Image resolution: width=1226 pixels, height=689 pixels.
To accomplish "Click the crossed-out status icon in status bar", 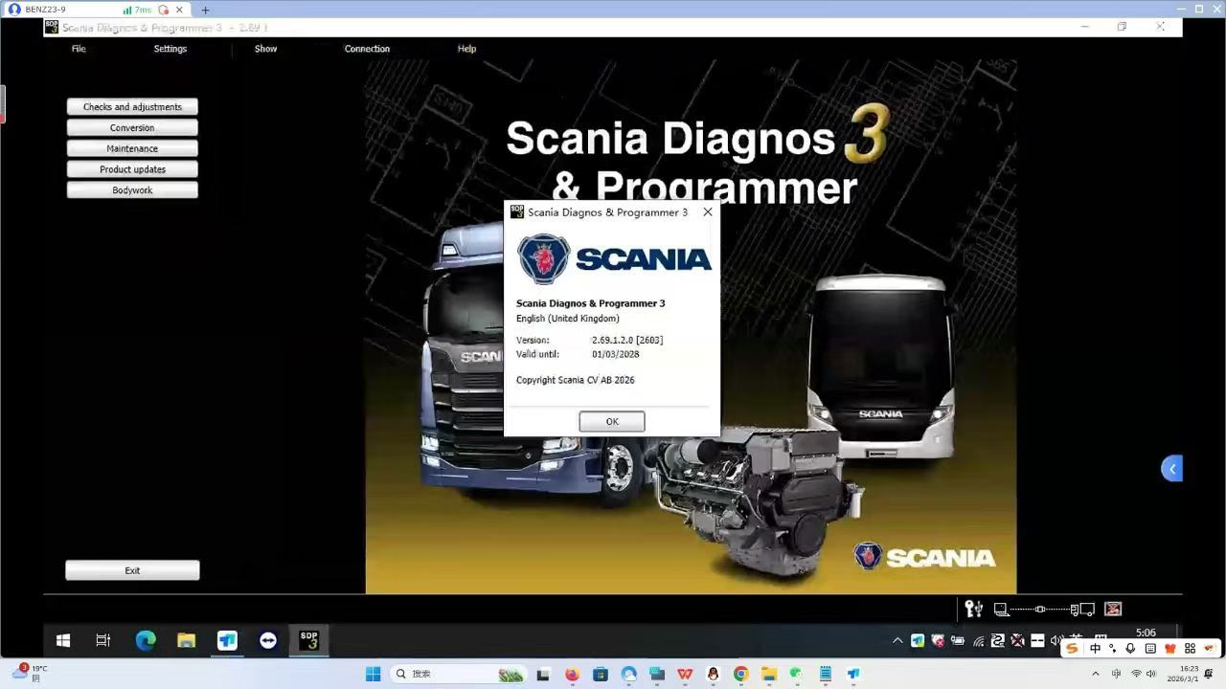I will [x=1112, y=609].
